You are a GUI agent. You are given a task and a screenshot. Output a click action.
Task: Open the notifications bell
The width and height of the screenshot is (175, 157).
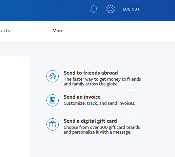[94, 8]
